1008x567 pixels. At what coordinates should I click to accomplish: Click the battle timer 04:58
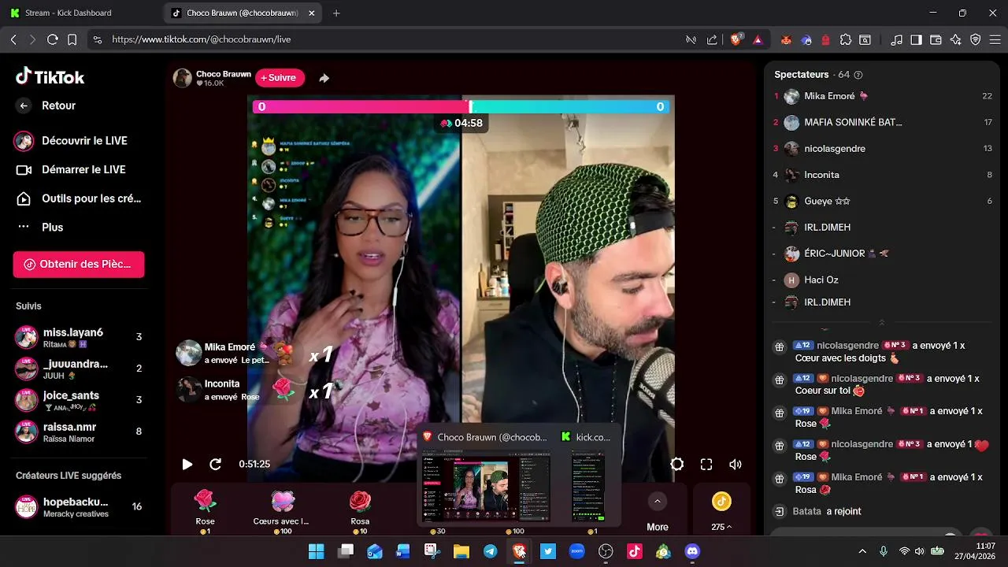point(461,123)
